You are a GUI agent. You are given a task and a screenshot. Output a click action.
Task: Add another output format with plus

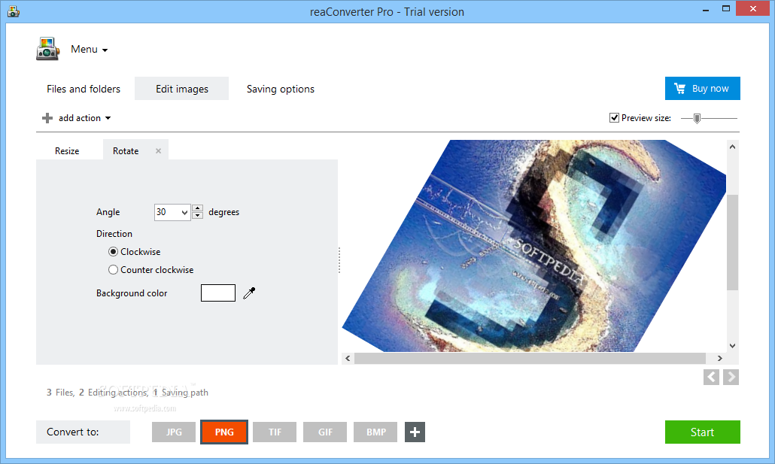(x=415, y=432)
